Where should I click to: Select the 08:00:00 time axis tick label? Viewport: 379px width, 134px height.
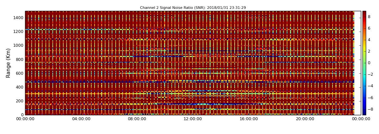[137, 119]
